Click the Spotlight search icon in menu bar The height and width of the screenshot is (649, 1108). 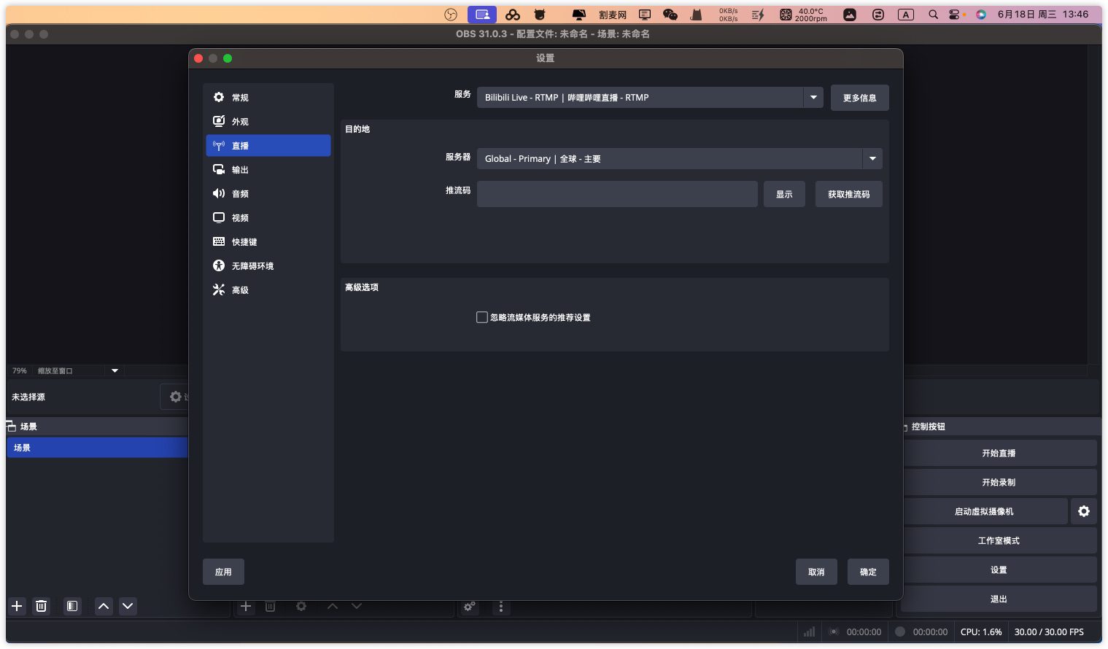pyautogui.click(x=933, y=15)
